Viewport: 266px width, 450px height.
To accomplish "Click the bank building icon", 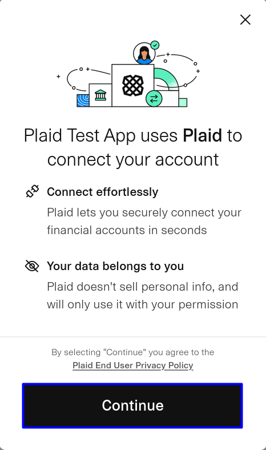I will 100,95.
